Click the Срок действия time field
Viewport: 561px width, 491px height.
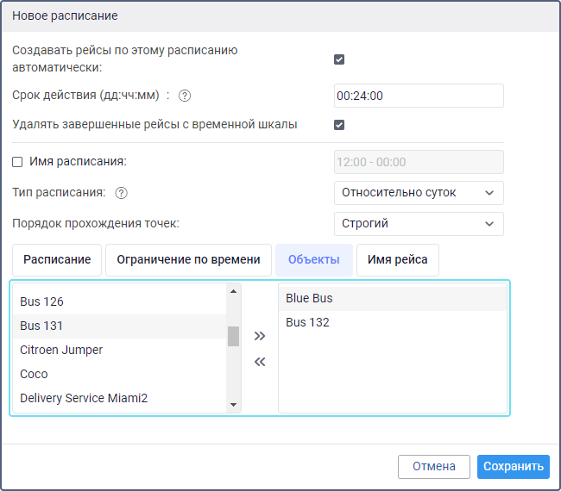point(418,96)
